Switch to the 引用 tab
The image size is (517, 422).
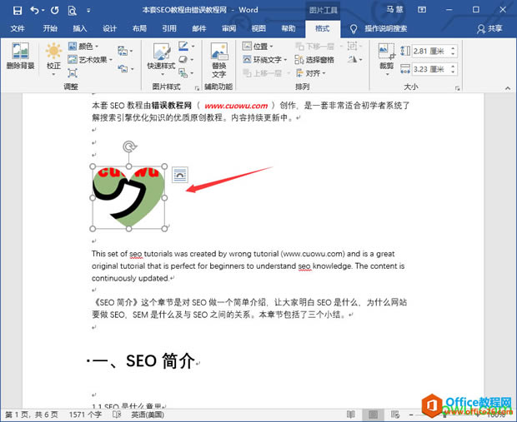coord(169,28)
